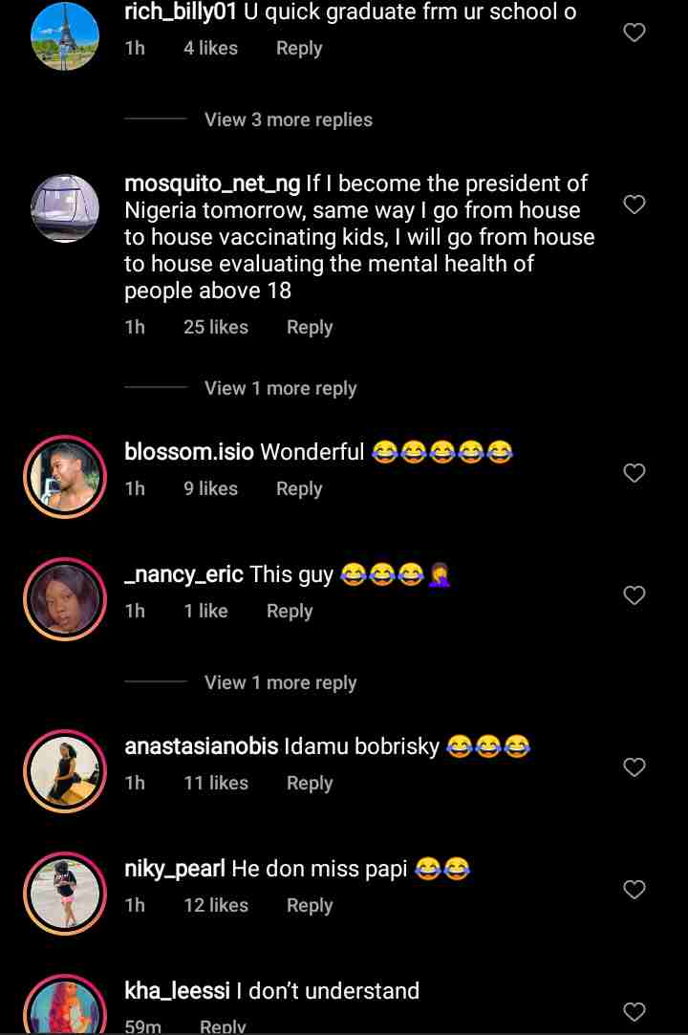Open mosquito_net_ng's avatar
This screenshot has width=688, height=1035.
pos(65,208)
